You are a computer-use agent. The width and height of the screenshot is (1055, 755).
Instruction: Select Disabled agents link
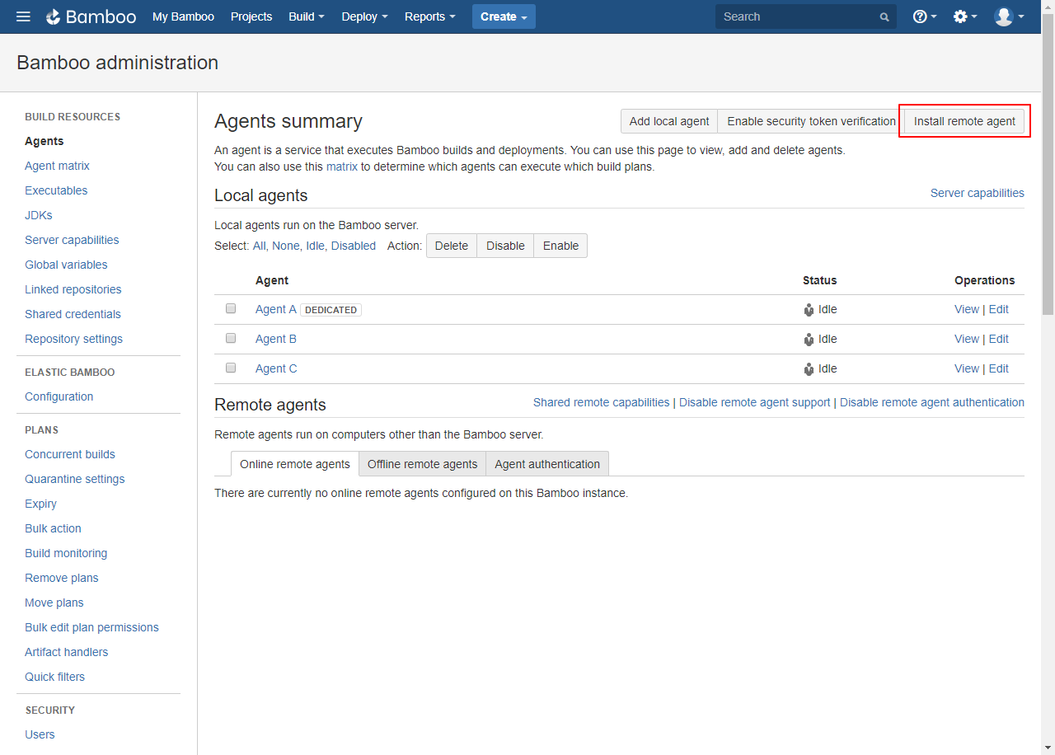pos(354,246)
